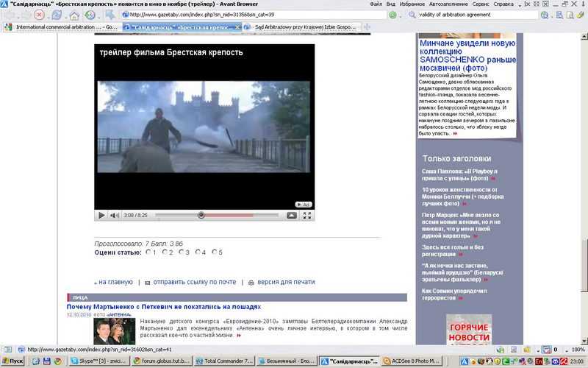Open Здесь все голые и без регистрации link
This screenshot has width=588, height=368.
[452, 250]
